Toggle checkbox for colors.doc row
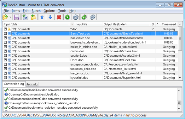185x119 pixels. 5,51
